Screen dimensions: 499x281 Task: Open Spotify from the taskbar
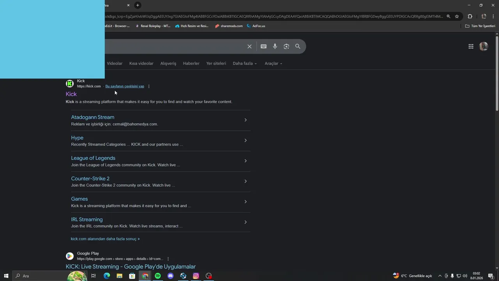[x=157, y=276]
